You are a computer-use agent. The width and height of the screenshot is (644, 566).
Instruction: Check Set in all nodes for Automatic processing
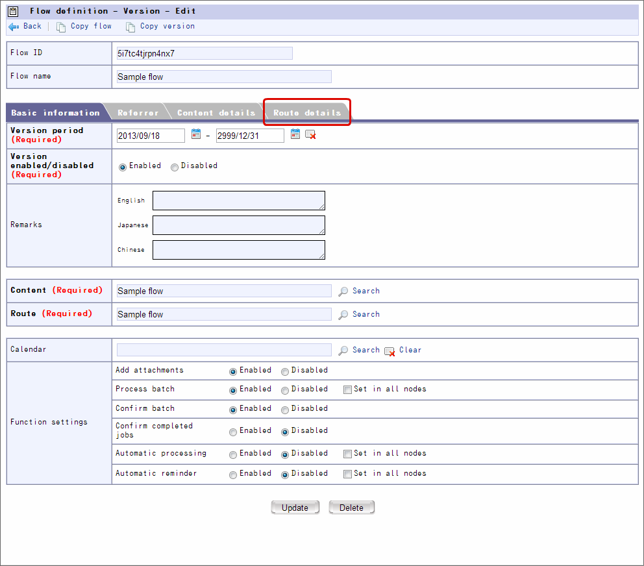tap(347, 454)
